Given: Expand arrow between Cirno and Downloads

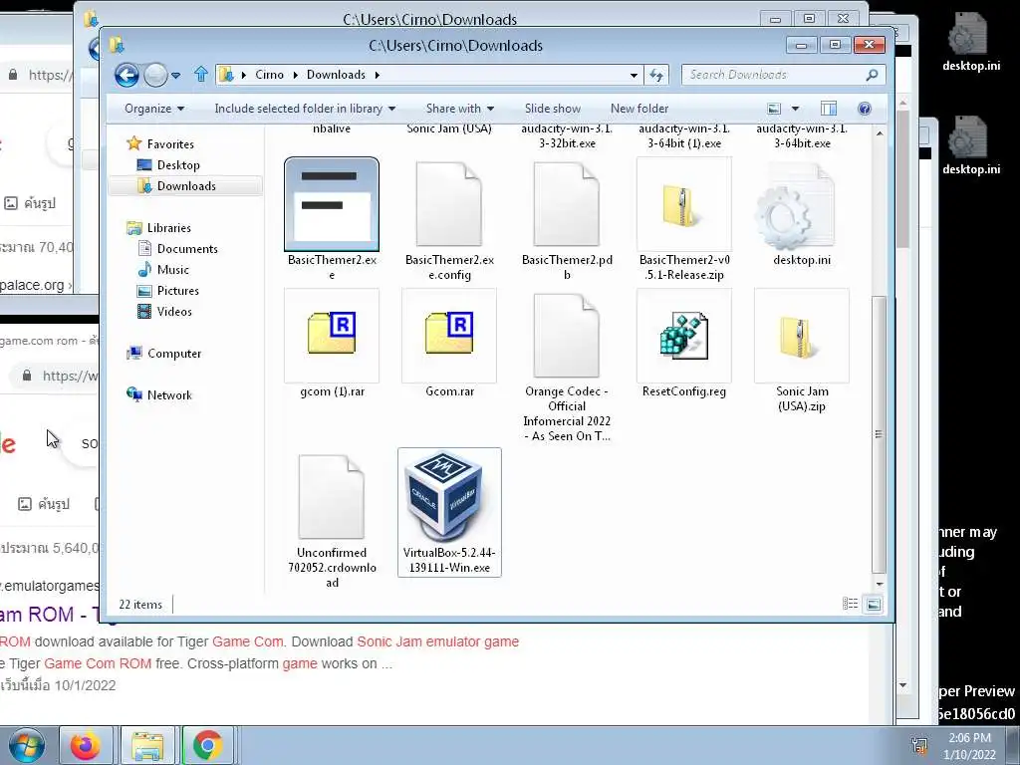Looking at the screenshot, I should pyautogui.click(x=295, y=75).
